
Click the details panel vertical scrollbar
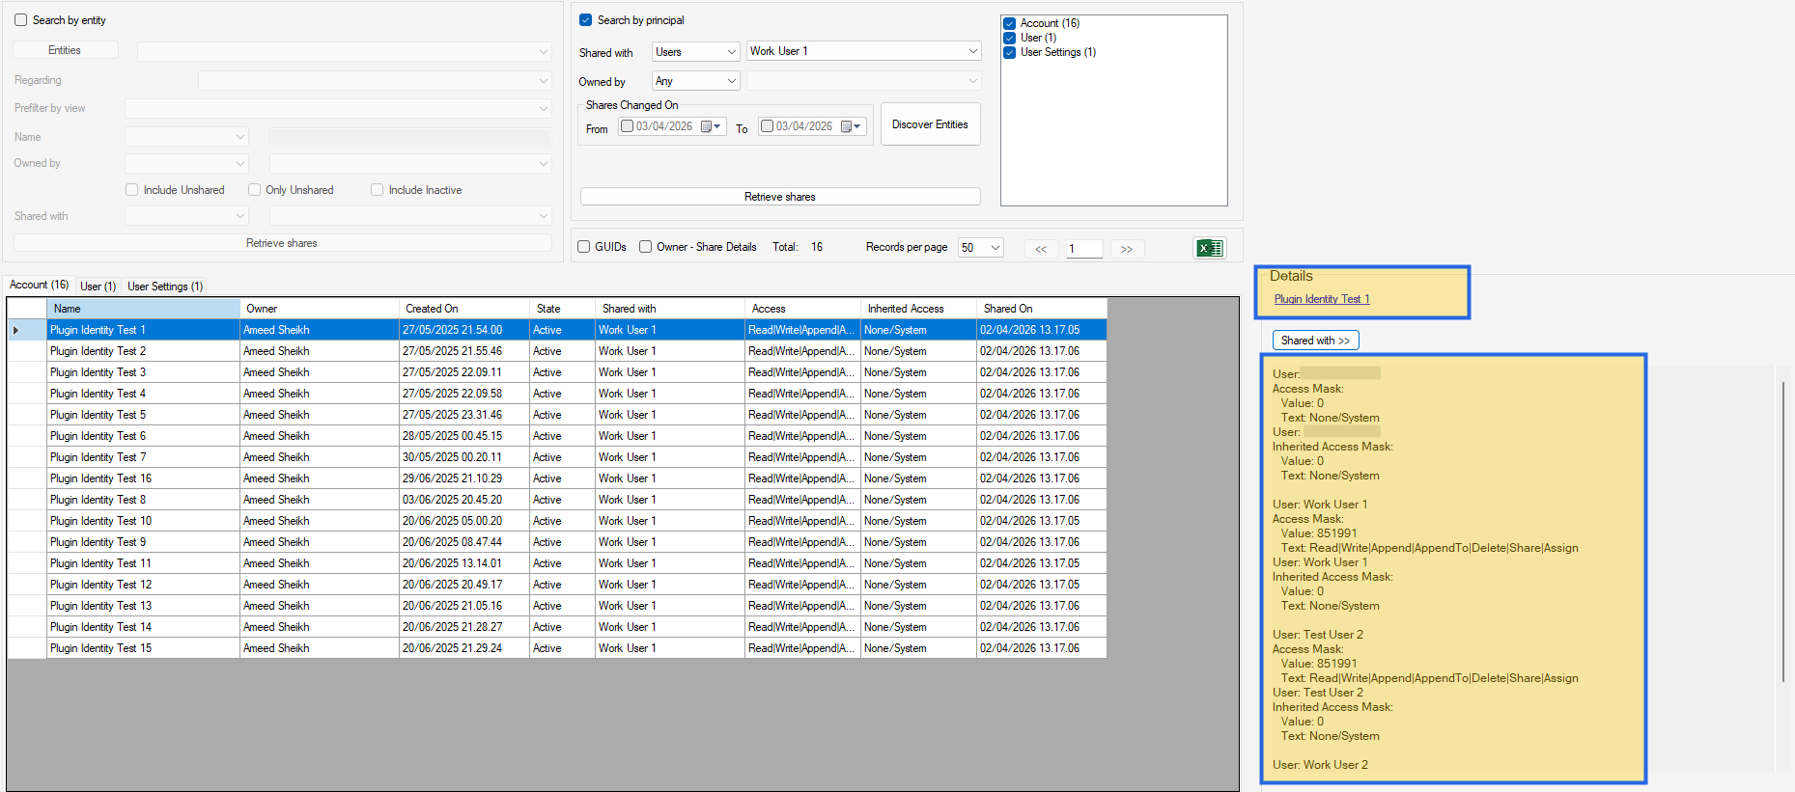click(x=1783, y=531)
